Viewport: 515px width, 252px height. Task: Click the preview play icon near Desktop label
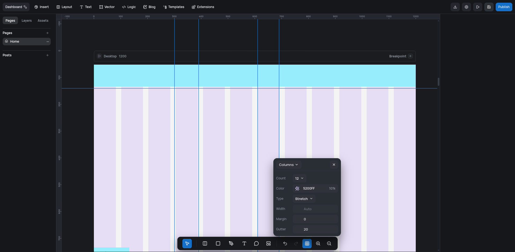coord(99,56)
